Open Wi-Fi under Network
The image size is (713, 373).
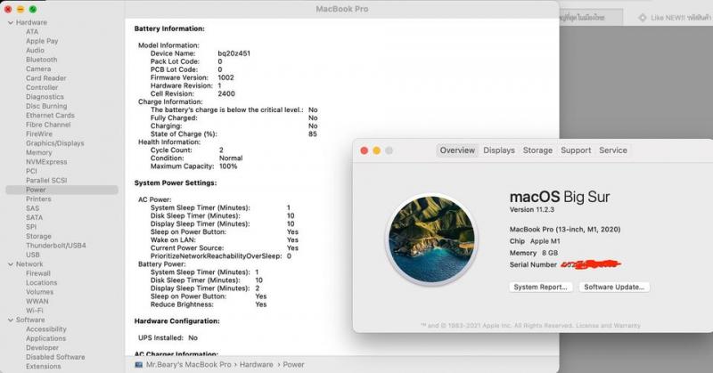tap(35, 311)
